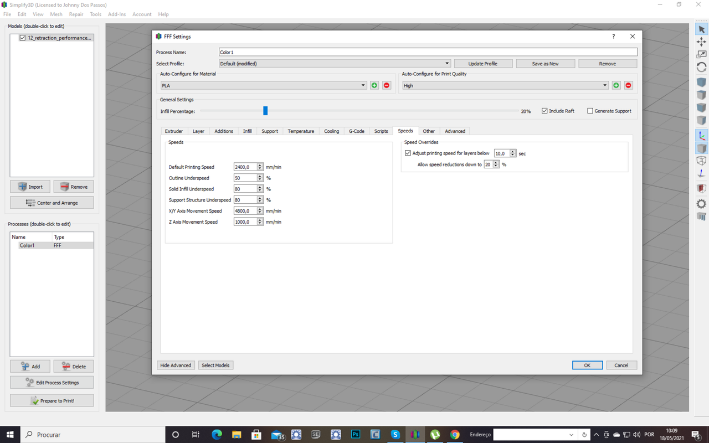Select the rotate models tool

pos(701,67)
